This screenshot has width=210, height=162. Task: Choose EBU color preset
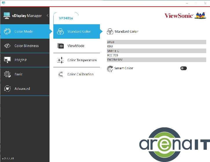coord(156,46)
